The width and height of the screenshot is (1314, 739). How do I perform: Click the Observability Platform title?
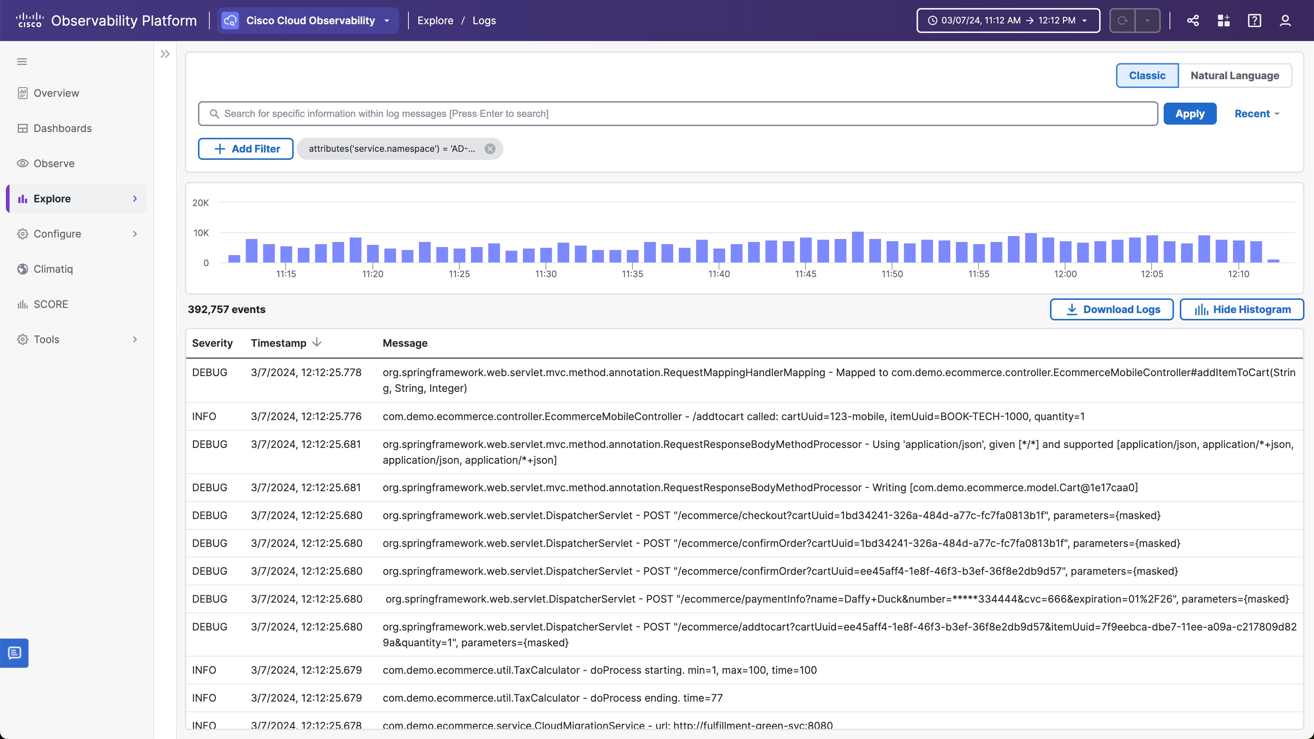click(x=124, y=21)
